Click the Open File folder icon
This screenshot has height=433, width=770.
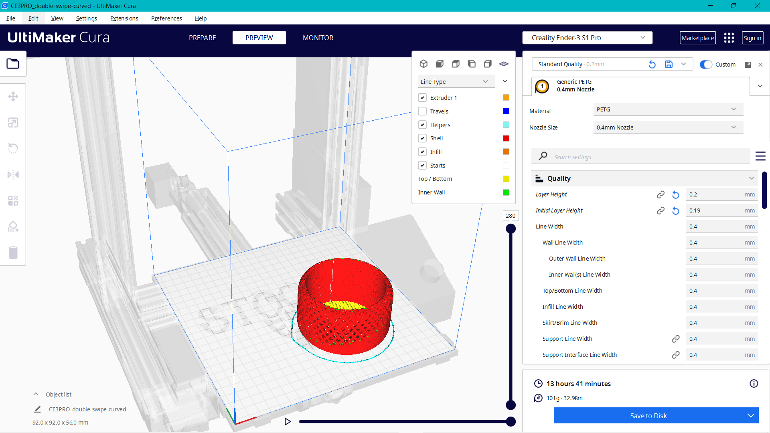tap(13, 64)
